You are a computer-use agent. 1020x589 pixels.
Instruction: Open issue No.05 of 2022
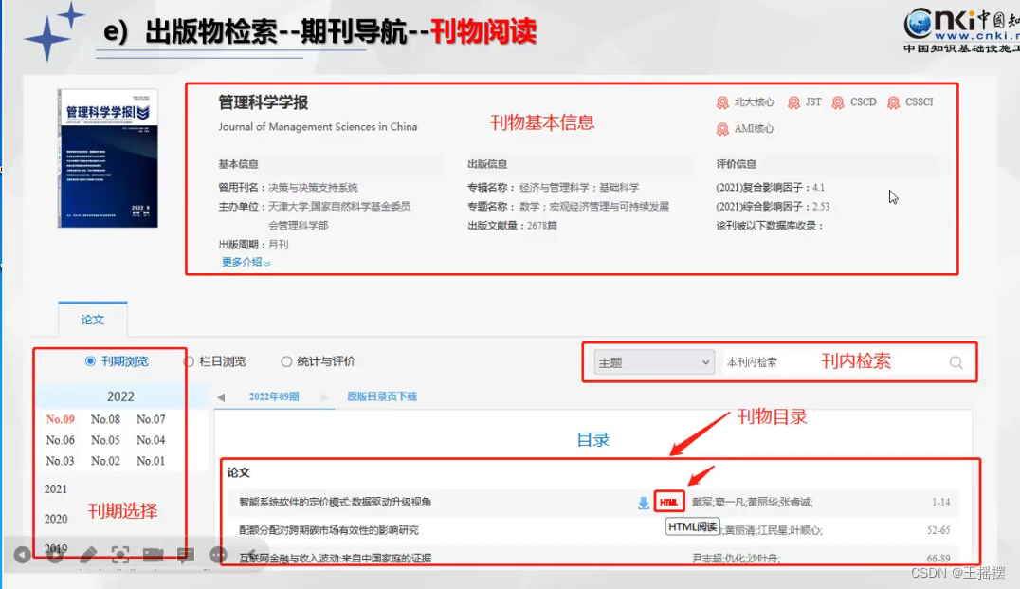coord(105,440)
